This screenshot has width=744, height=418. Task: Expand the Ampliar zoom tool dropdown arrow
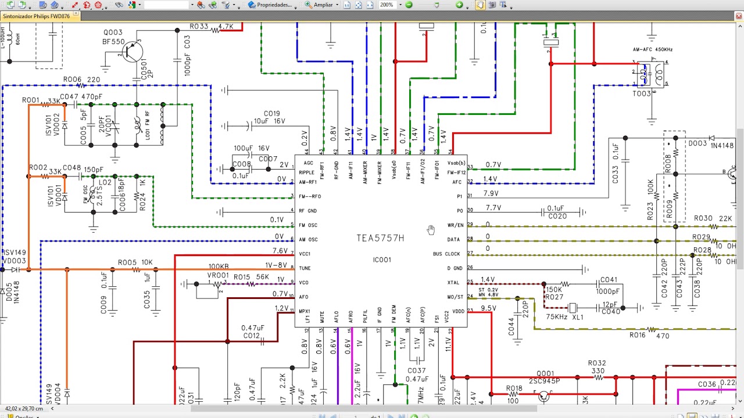coord(337,5)
